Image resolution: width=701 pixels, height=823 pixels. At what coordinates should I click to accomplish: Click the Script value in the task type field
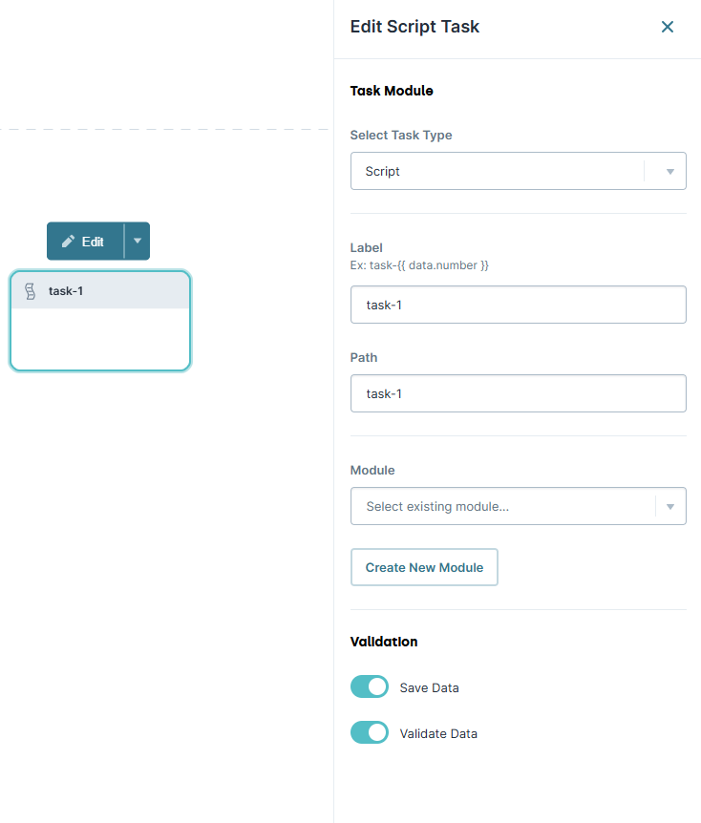click(x=382, y=170)
